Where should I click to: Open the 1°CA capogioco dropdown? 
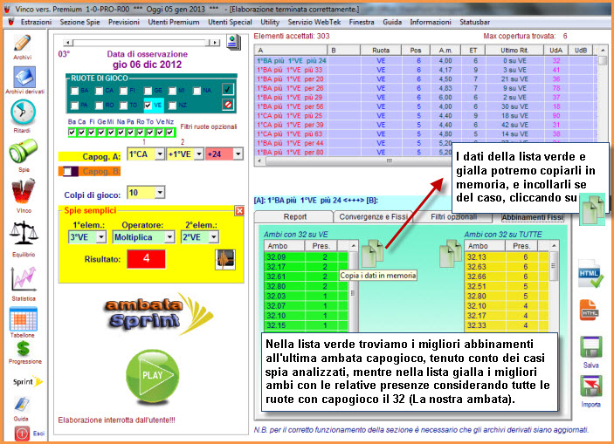159,154
